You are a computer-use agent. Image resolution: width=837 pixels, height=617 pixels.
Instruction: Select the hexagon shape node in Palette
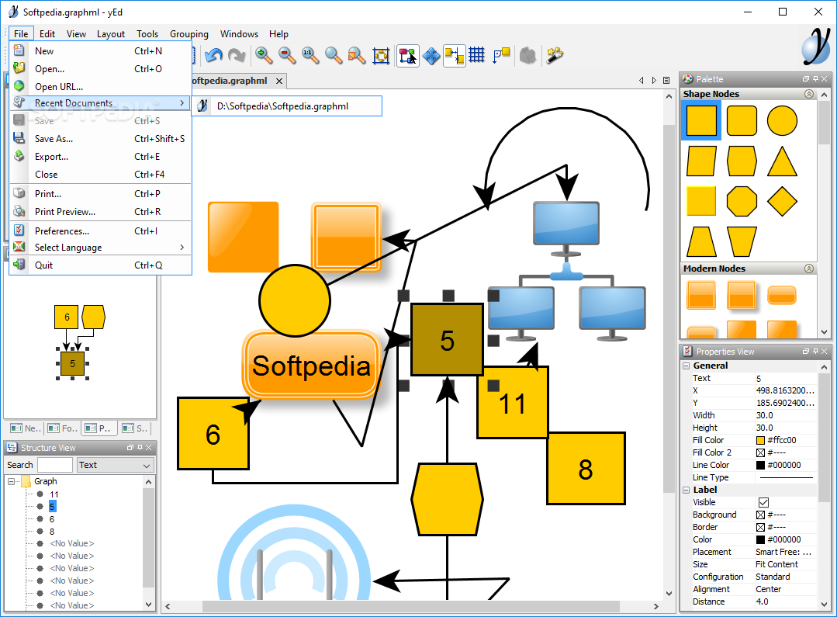point(742,161)
